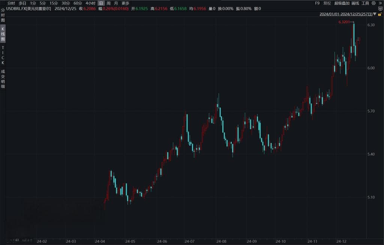This screenshot has height=245, width=384.
Task: Open the 复权 adjustment option
Action: pyautogui.click(x=327, y=3)
